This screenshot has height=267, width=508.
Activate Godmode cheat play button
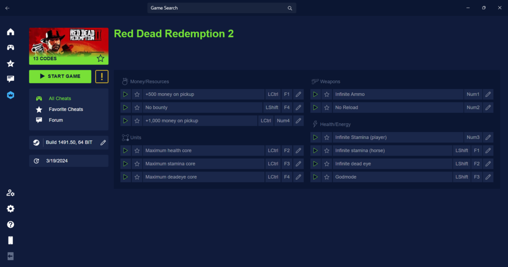315,177
